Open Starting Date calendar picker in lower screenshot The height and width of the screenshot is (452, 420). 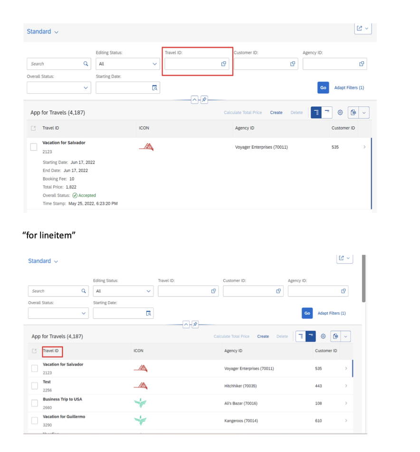point(149,313)
